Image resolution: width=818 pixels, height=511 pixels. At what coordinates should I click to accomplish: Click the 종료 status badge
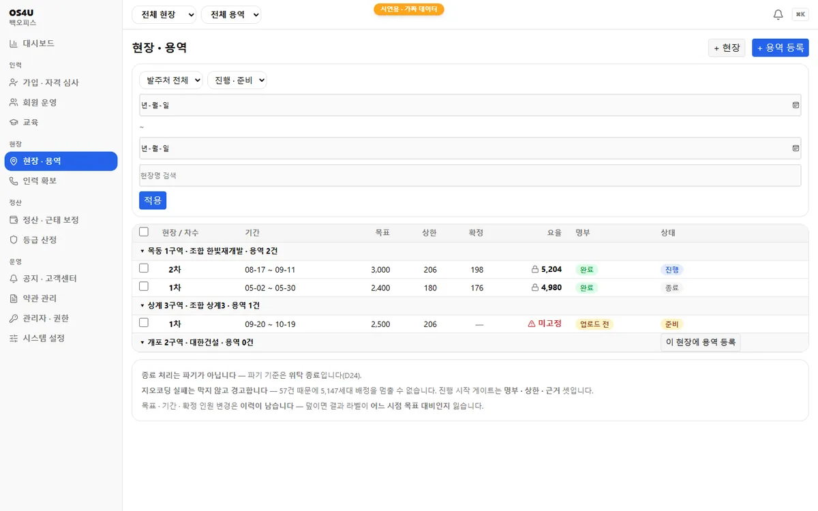point(672,288)
